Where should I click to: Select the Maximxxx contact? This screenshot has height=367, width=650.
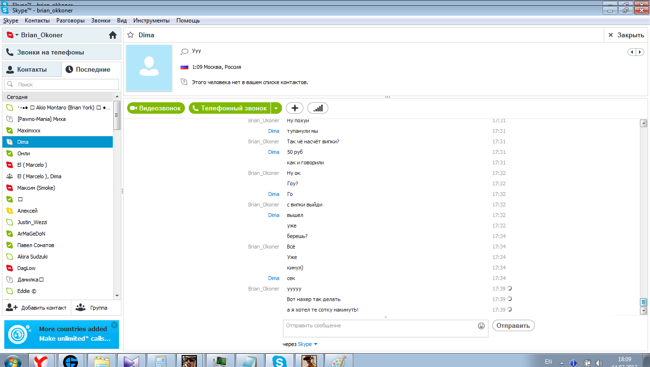tap(57, 130)
